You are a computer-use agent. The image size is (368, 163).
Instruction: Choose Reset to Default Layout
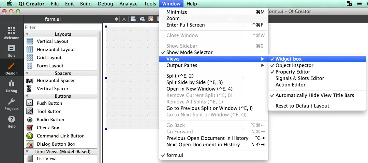(302, 106)
